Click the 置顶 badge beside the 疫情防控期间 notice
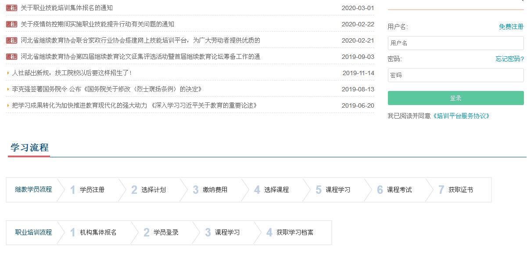The height and width of the screenshot is (254, 527). click(x=11, y=24)
